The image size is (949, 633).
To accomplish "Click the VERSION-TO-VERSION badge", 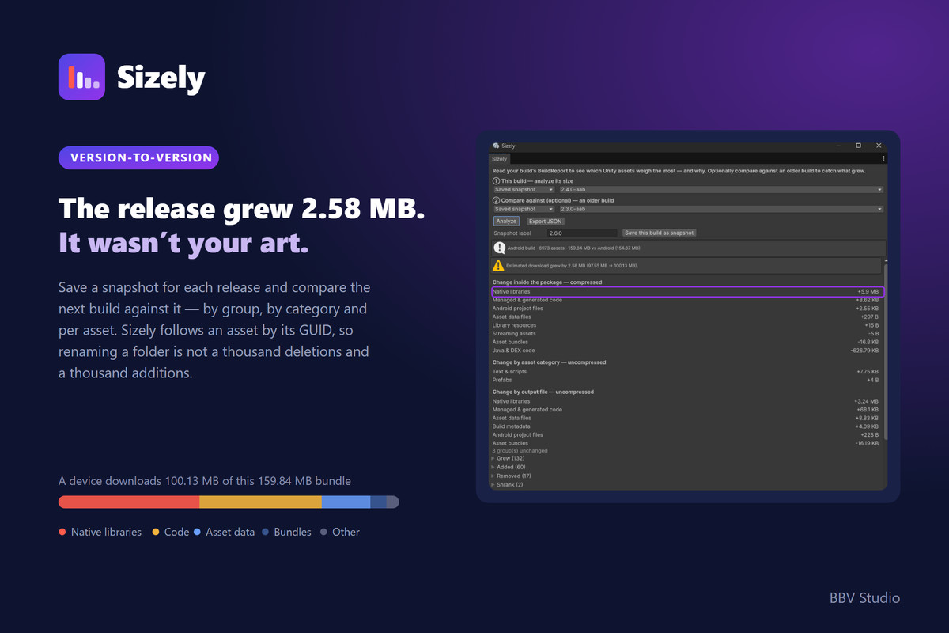I will point(138,157).
